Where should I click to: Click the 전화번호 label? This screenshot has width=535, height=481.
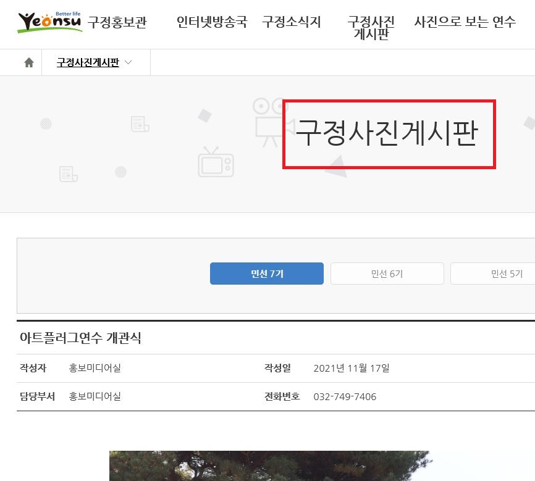[x=282, y=396]
